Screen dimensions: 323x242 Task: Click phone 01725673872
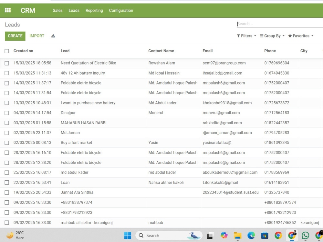(x=277, y=103)
